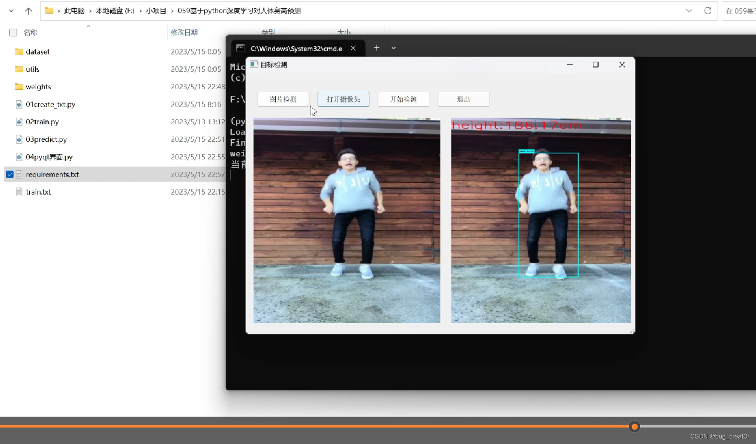Click the 退出 button
The image size is (756, 444).
point(463,99)
